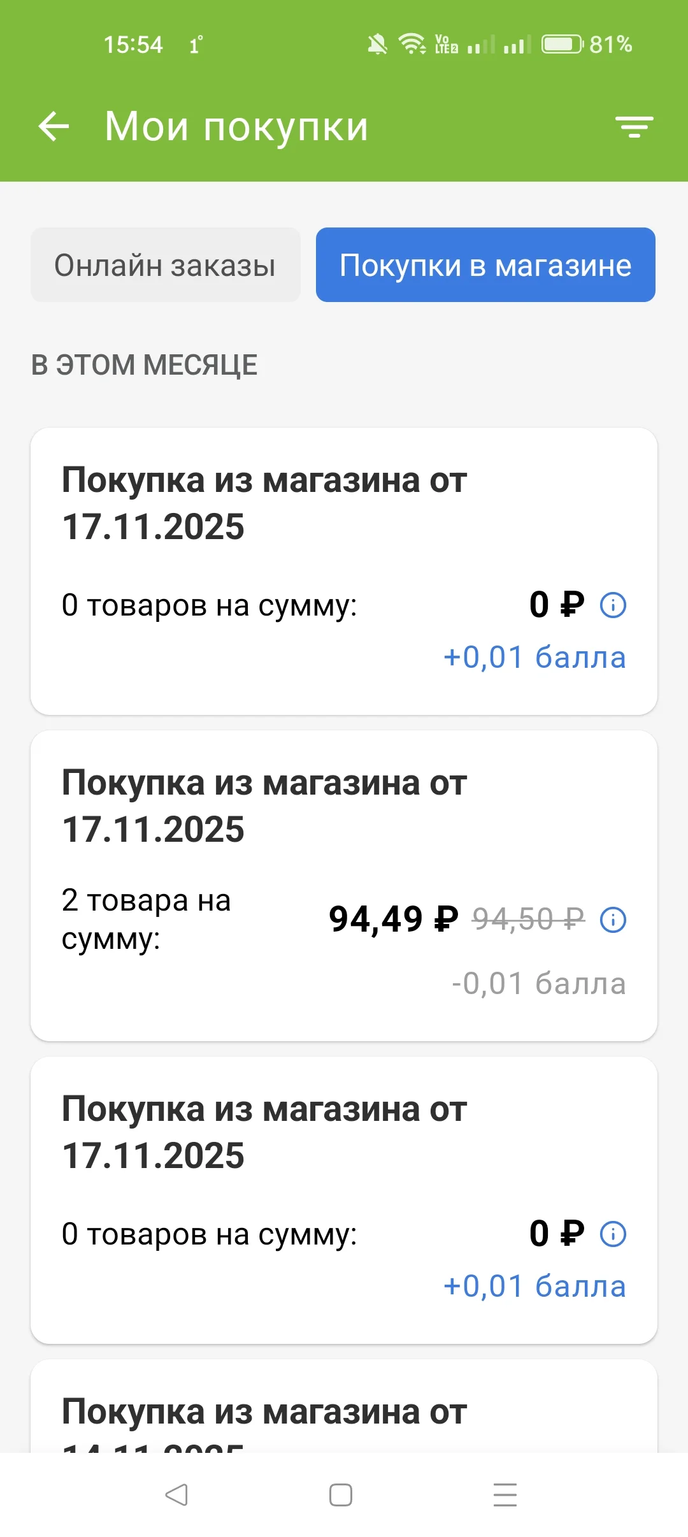This screenshot has height=1537, width=688.
Task: Tap Android recent apps menu icon
Action: 505,1494
